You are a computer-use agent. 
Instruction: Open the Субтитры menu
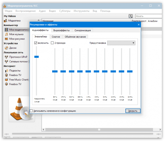click(65, 11)
